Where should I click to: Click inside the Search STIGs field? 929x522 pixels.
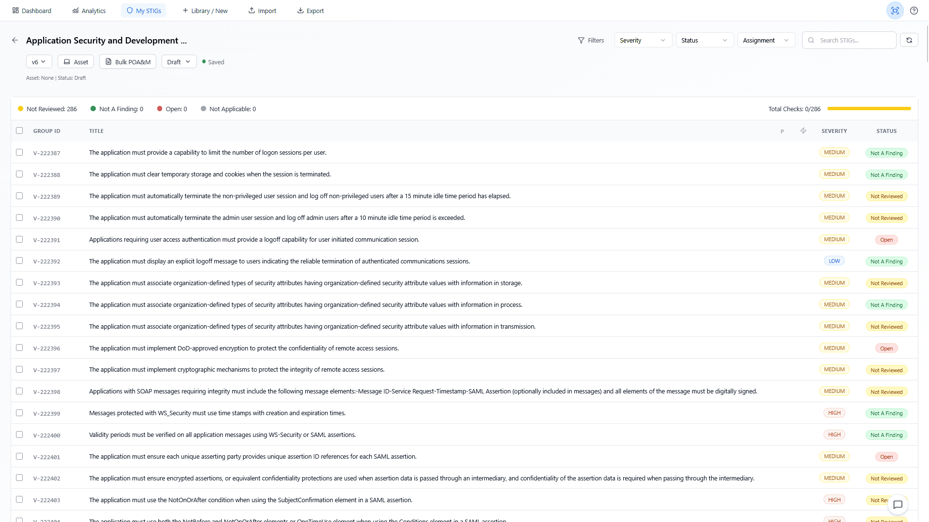[852, 40]
